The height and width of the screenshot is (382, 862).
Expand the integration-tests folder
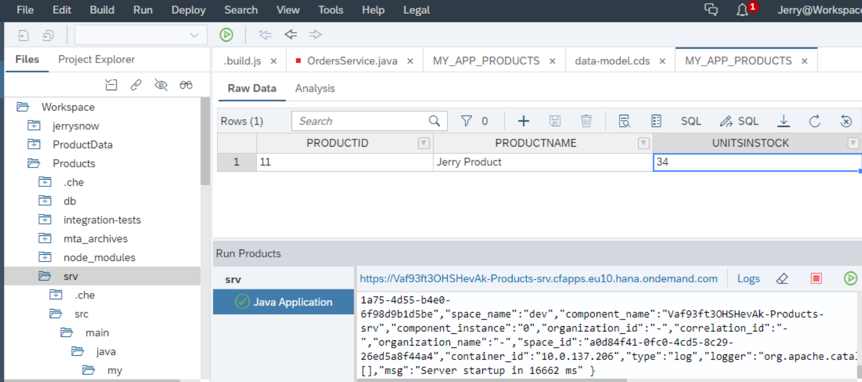pyautogui.click(x=45, y=220)
